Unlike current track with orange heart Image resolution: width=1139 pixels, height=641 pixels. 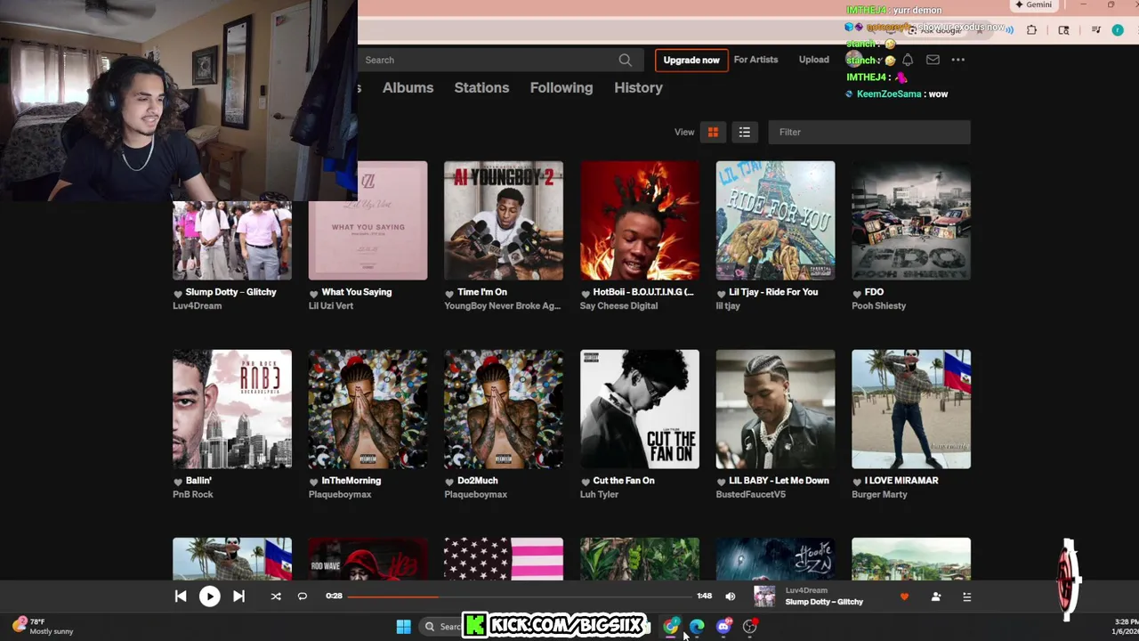(904, 596)
